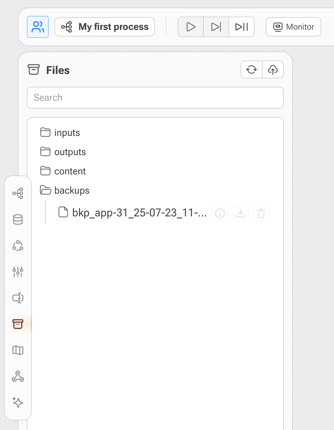Select the bkp_app-31 backup file
334x430 pixels.
(139, 213)
